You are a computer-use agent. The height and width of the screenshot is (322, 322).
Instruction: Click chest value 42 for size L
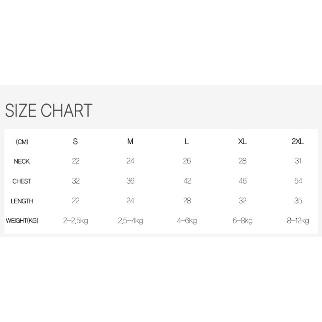pyautogui.click(x=187, y=181)
